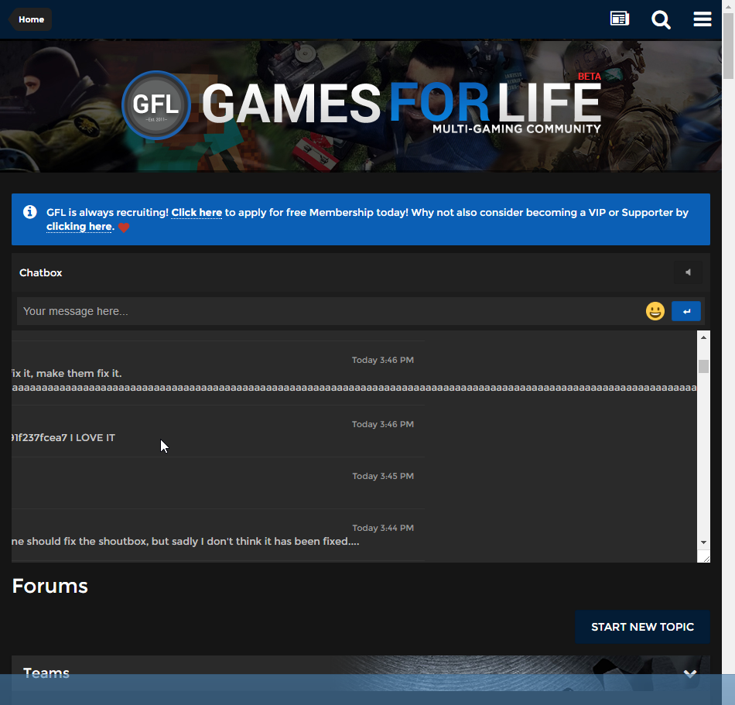
Task: Click the Games For Life banner title
Action: (401, 103)
